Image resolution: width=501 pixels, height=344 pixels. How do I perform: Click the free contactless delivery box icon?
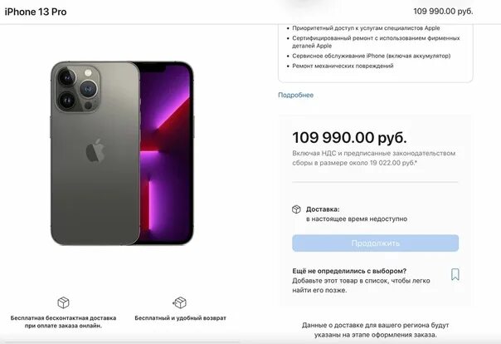(63, 302)
